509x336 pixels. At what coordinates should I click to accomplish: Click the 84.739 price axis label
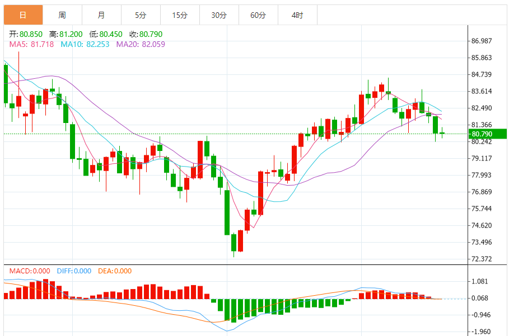coord(482,74)
